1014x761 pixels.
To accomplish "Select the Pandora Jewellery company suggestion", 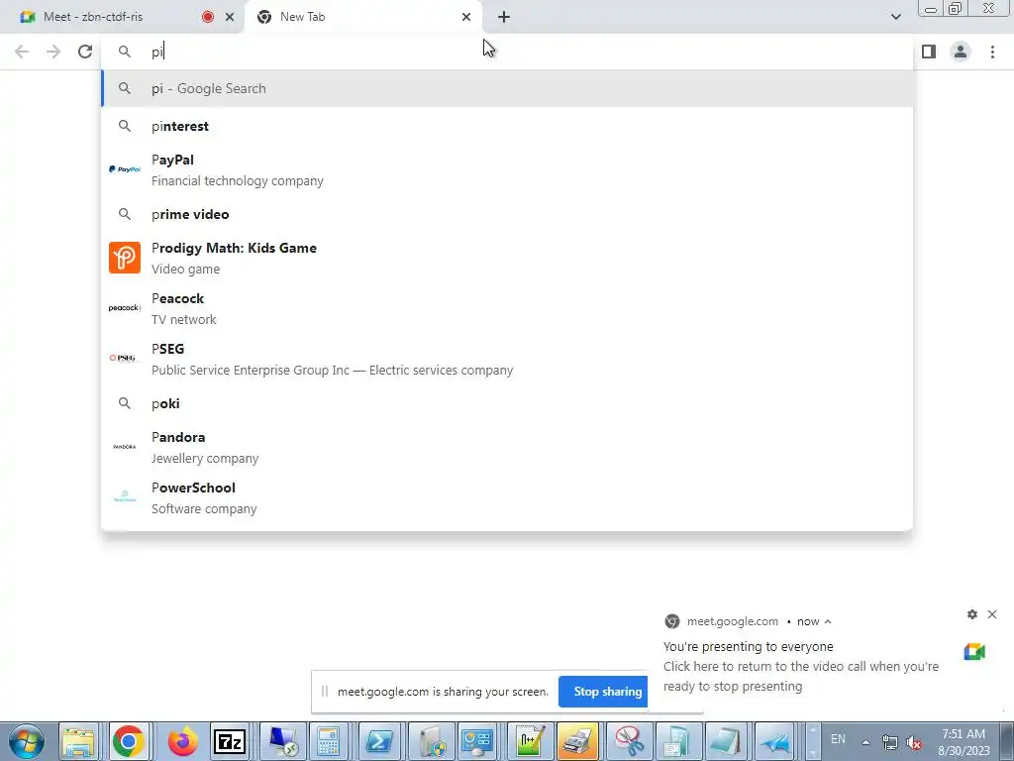I will (x=507, y=447).
